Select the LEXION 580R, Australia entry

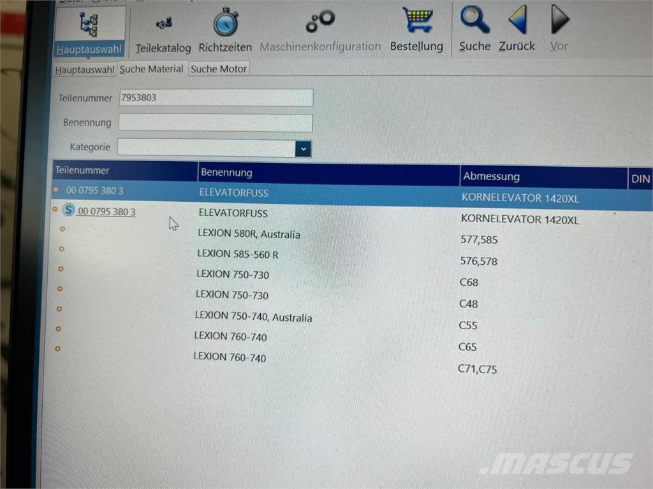249,234
